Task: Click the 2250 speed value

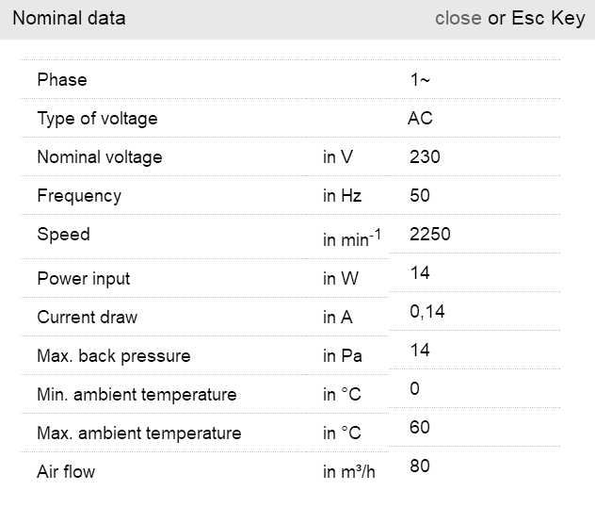Action: [430, 235]
